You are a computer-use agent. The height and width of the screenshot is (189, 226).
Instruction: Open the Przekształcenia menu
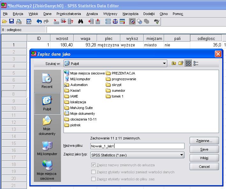(x=69, y=14)
